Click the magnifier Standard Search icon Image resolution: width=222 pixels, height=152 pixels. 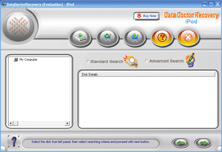(131, 61)
